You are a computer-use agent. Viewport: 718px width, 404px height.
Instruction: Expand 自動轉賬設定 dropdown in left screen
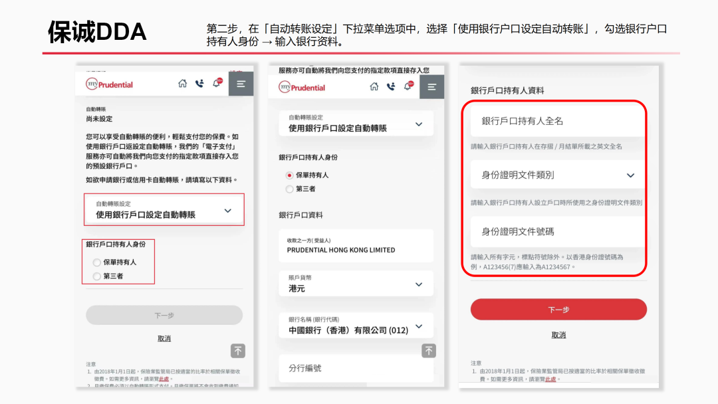(x=164, y=209)
